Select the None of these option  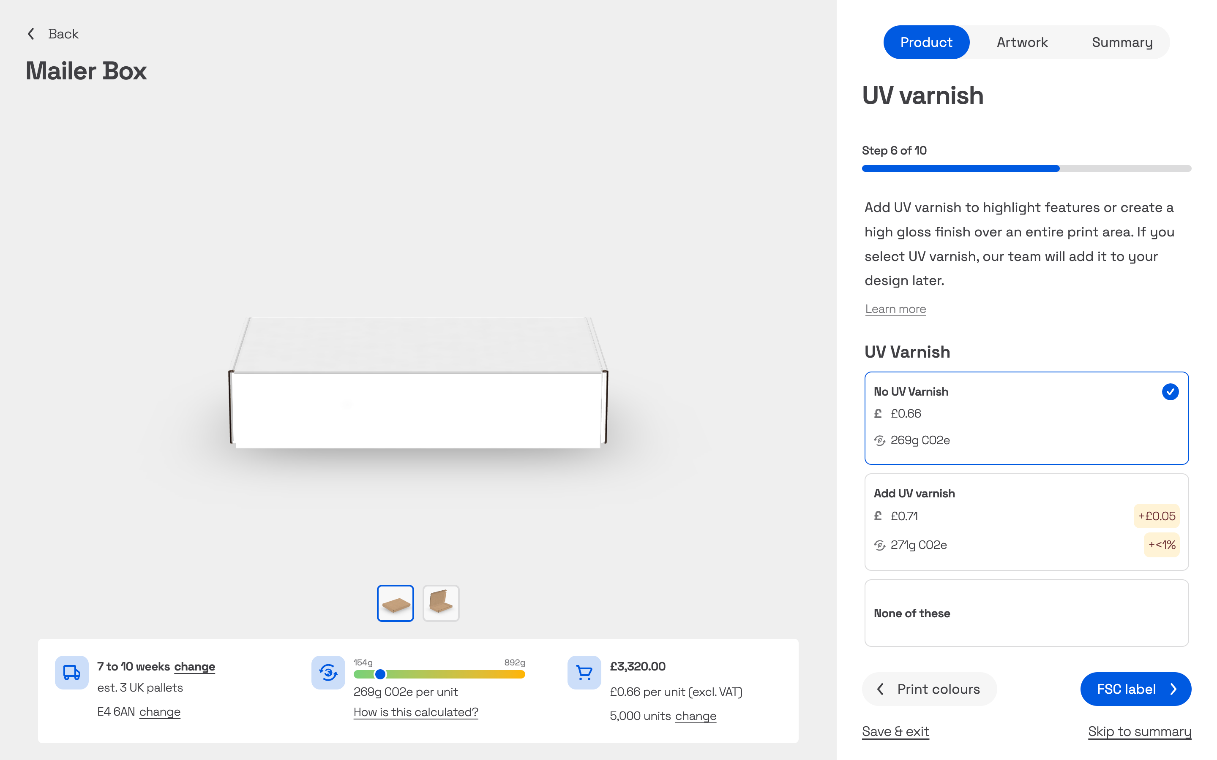(1026, 613)
